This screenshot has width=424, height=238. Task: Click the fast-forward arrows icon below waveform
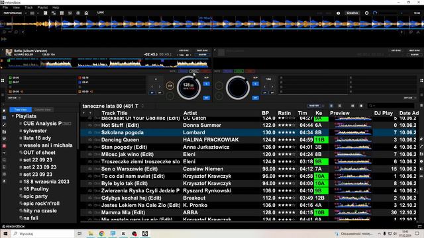coord(4,39)
